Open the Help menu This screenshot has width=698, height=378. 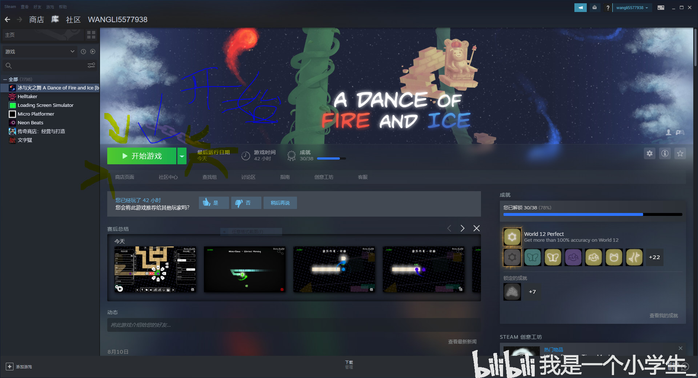pyautogui.click(x=63, y=7)
